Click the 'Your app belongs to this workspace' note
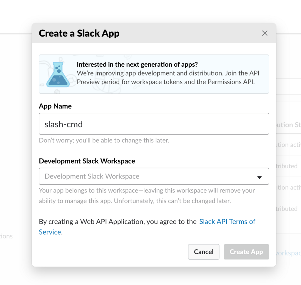The image size is (301, 285). click(147, 196)
